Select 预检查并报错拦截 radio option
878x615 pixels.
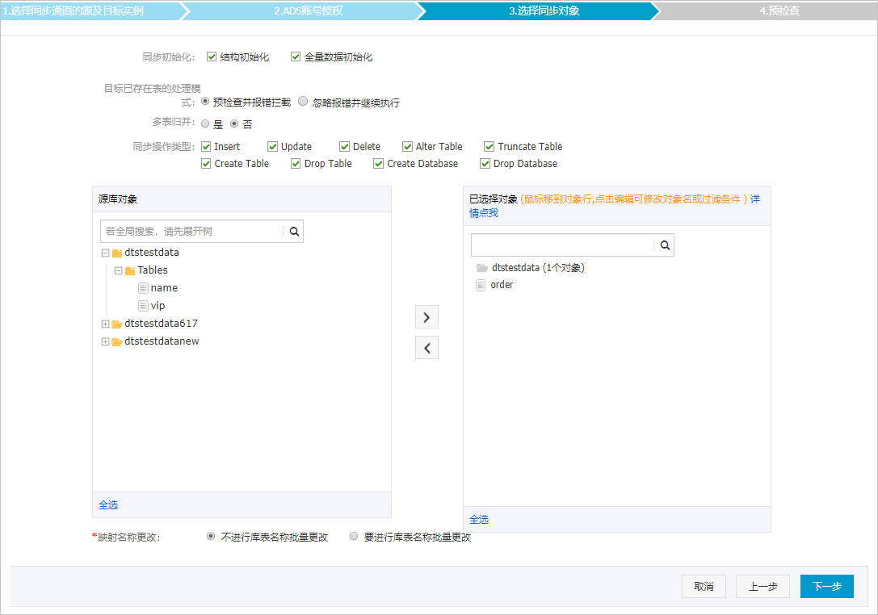[x=205, y=101]
